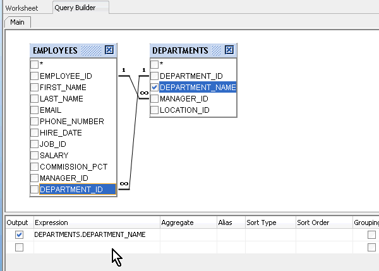Viewport: 379px width, 271px height.
Task: Enable the SALARY column checkbox
Action: tap(34, 156)
